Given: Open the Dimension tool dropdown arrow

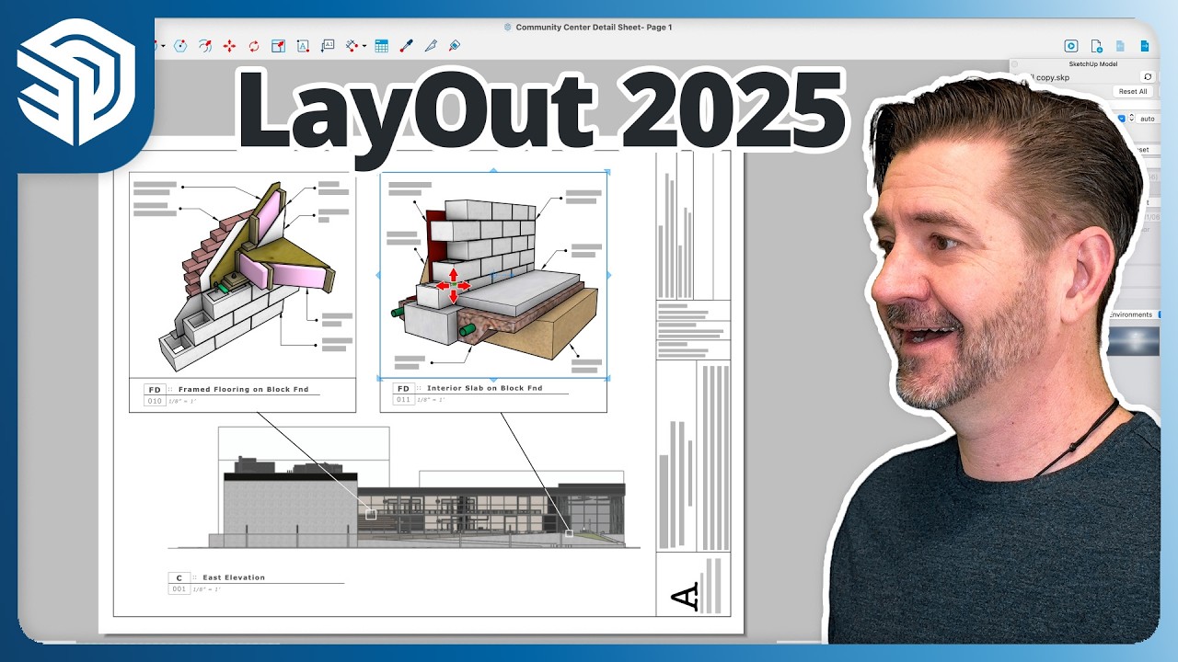Looking at the screenshot, I should [x=364, y=46].
